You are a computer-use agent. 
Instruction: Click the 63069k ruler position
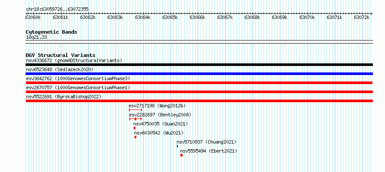point(279,17)
